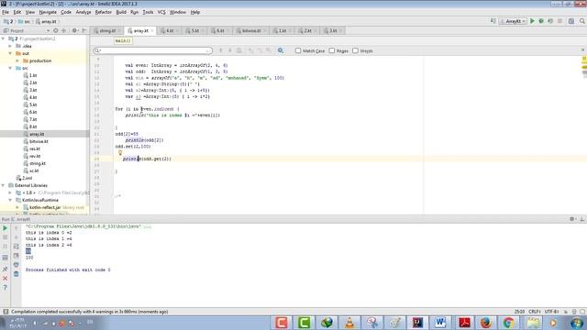Switch to the bitwise.kt editor tab
Viewport: 587px width, 330px height.
[x=250, y=30]
